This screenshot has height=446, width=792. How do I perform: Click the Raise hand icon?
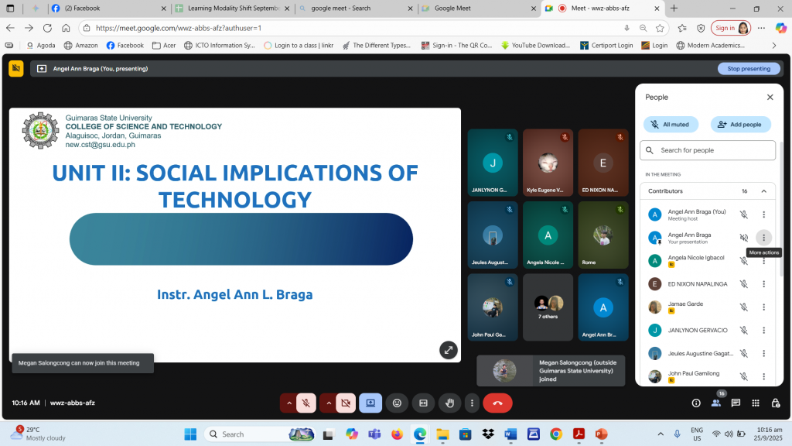click(449, 403)
